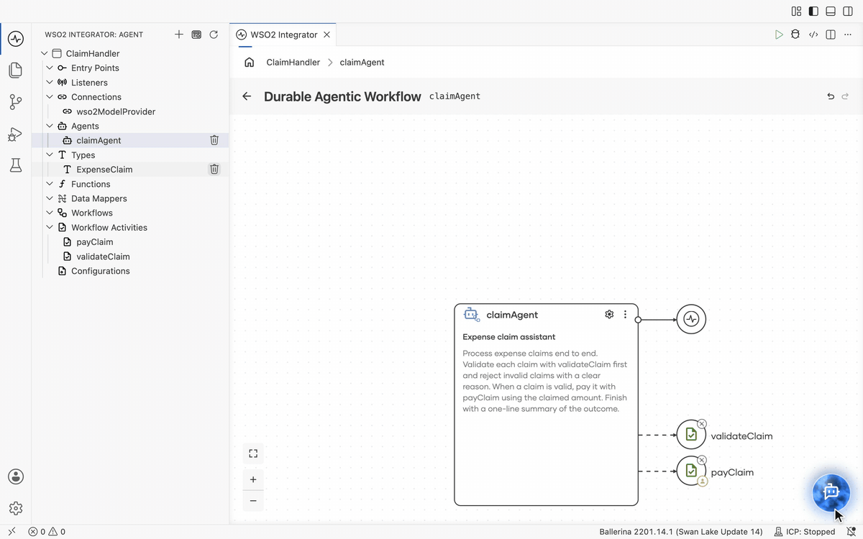This screenshot has height=539, width=863.
Task: Toggle the primary side bar layout
Action: (x=813, y=11)
